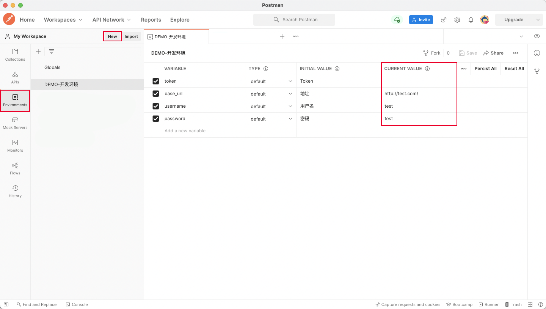Toggle the sidebar icon in status bar
The height and width of the screenshot is (309, 546).
(x=6, y=304)
